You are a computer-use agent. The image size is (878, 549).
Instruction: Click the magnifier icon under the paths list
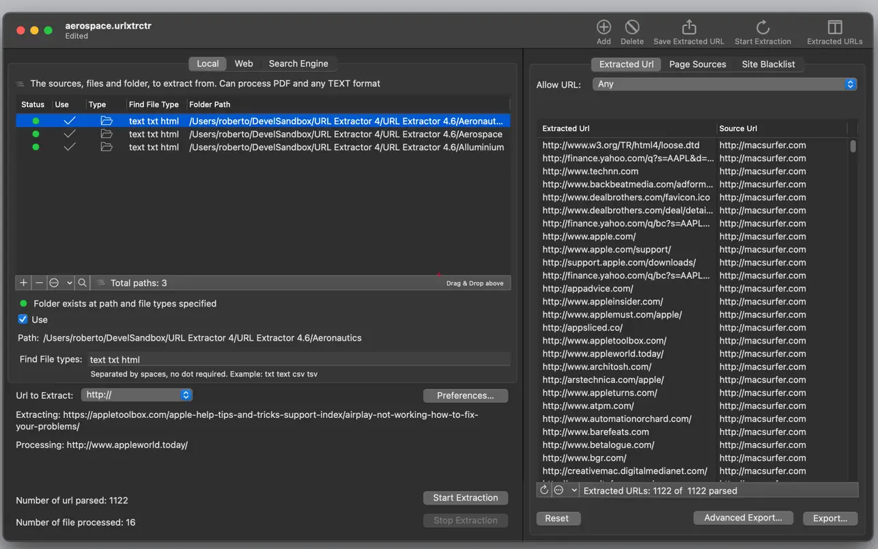point(82,283)
